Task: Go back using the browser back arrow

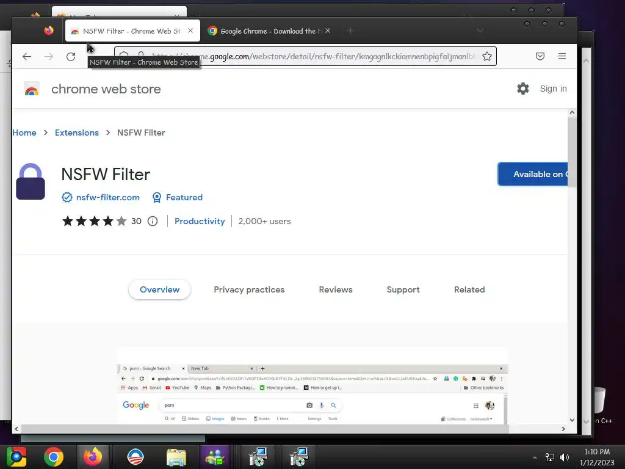Action: pos(27,57)
